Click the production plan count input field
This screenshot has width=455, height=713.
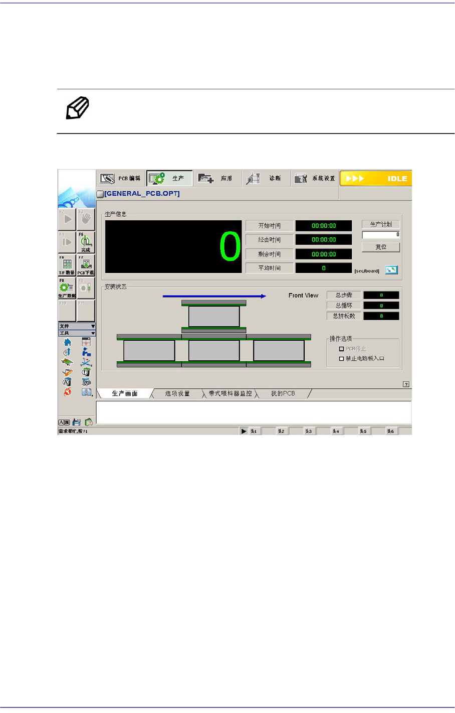tap(381, 234)
